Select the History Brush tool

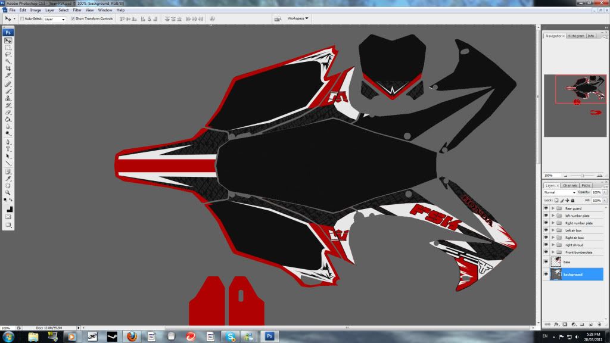[8, 105]
